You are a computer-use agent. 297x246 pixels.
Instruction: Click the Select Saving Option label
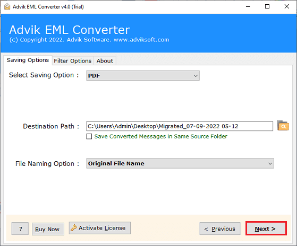44,75
